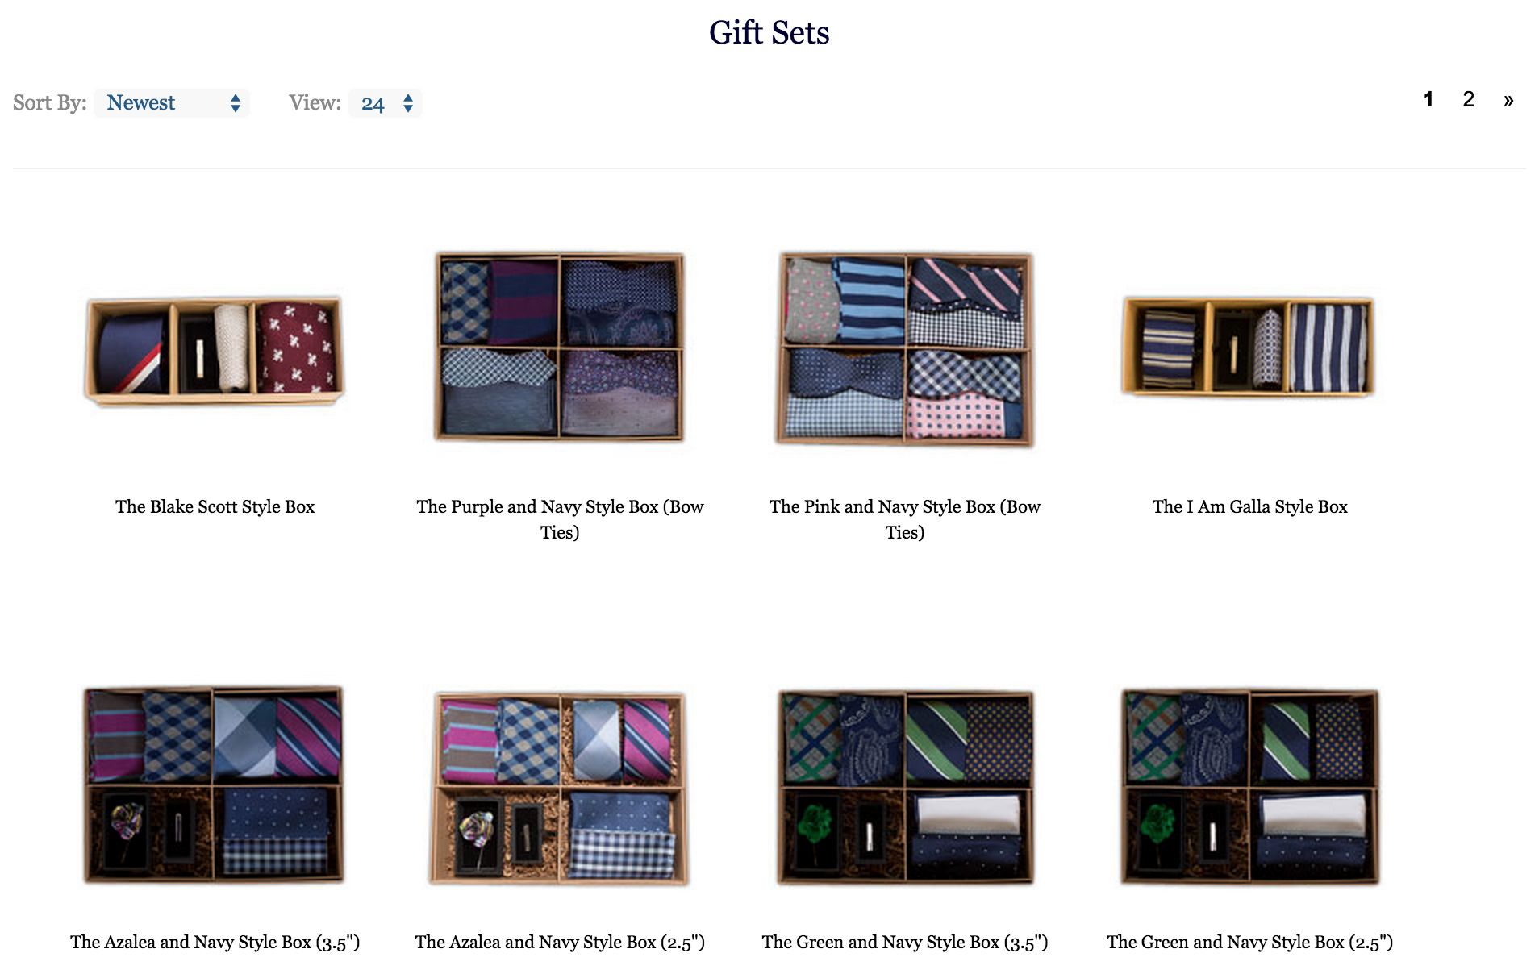
Task: Open the Azalea and Navy 3.5" box image
Action: (x=215, y=785)
